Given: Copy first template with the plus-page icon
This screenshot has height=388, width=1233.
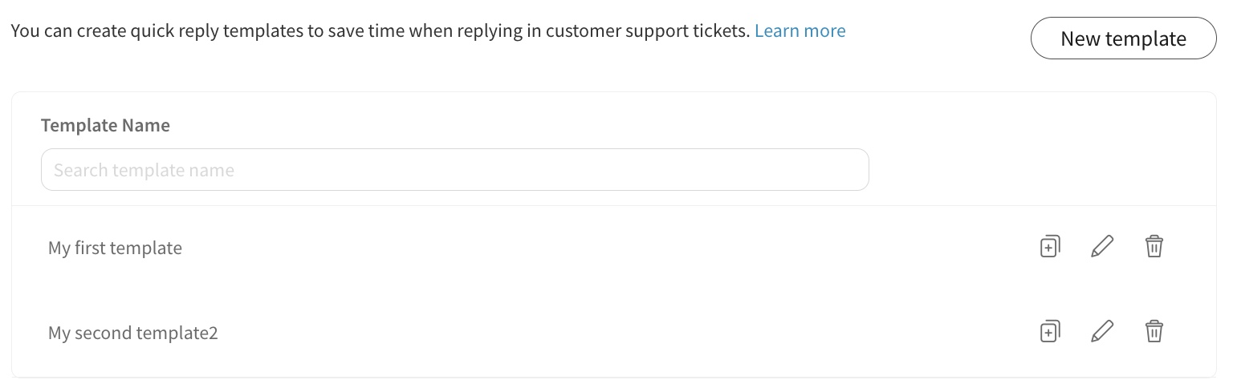Looking at the screenshot, I should click(x=1050, y=247).
